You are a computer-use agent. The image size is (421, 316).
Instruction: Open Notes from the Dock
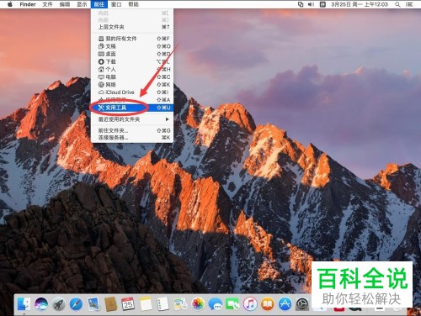146,304
